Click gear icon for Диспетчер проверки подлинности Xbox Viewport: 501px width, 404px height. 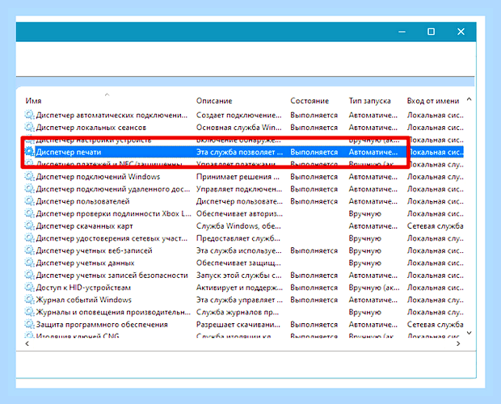(x=29, y=213)
